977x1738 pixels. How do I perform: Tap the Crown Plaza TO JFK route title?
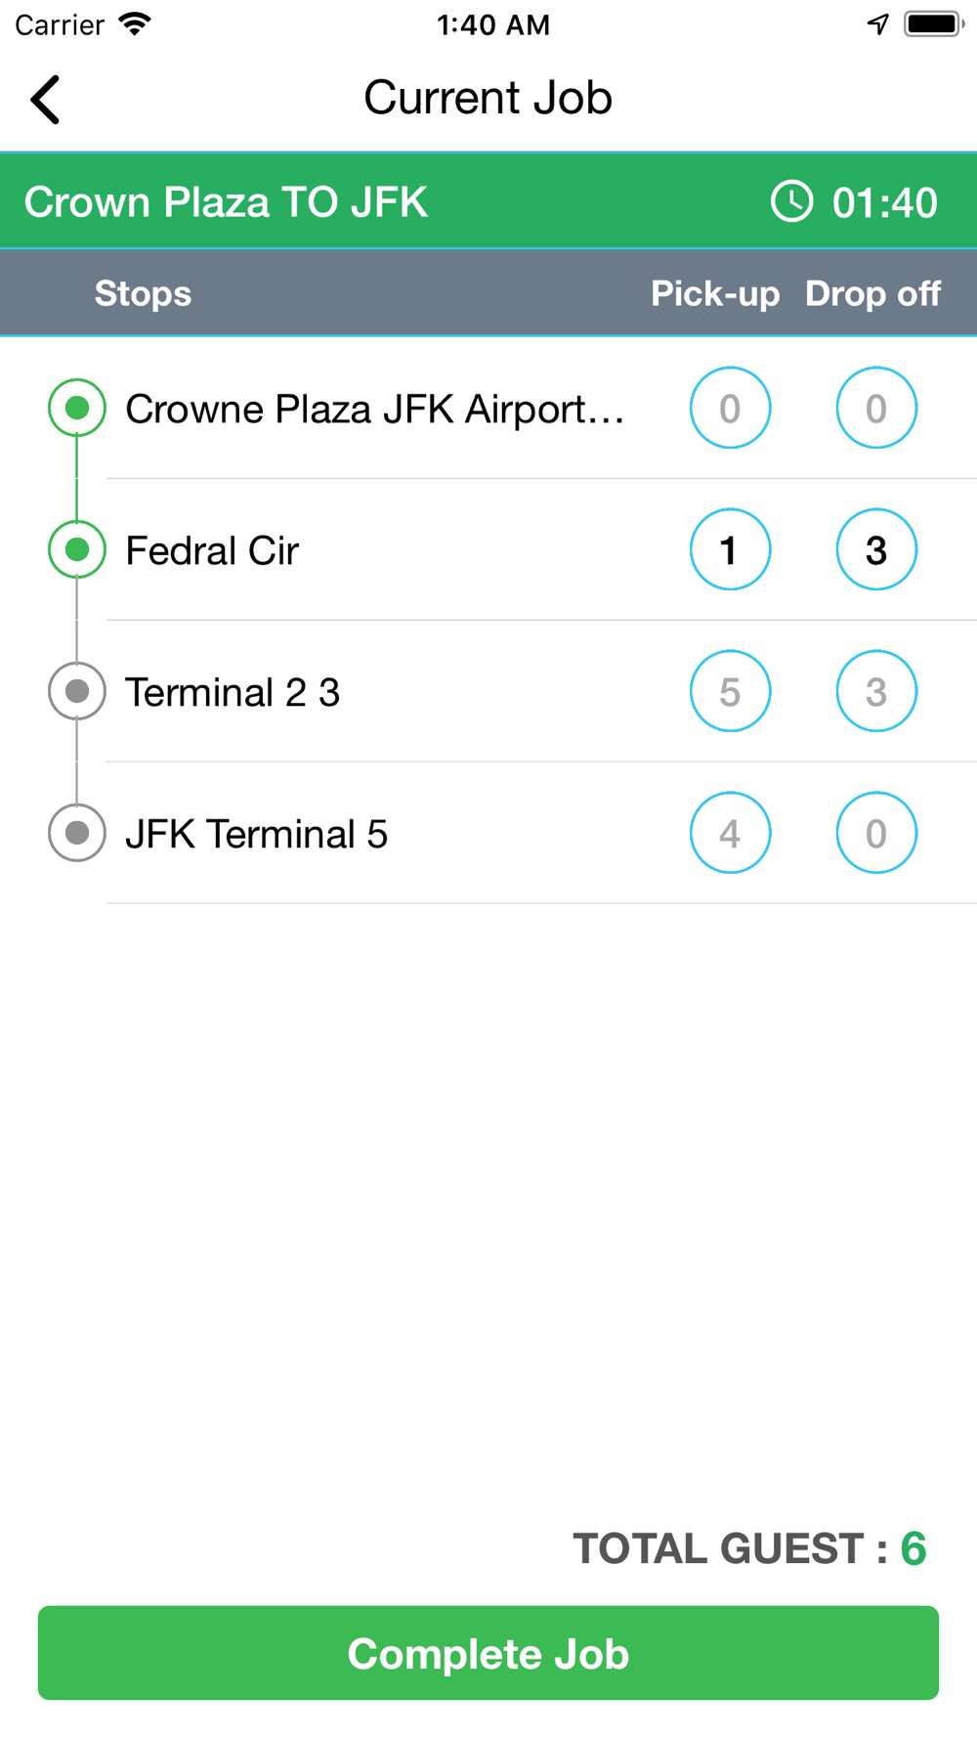[226, 202]
